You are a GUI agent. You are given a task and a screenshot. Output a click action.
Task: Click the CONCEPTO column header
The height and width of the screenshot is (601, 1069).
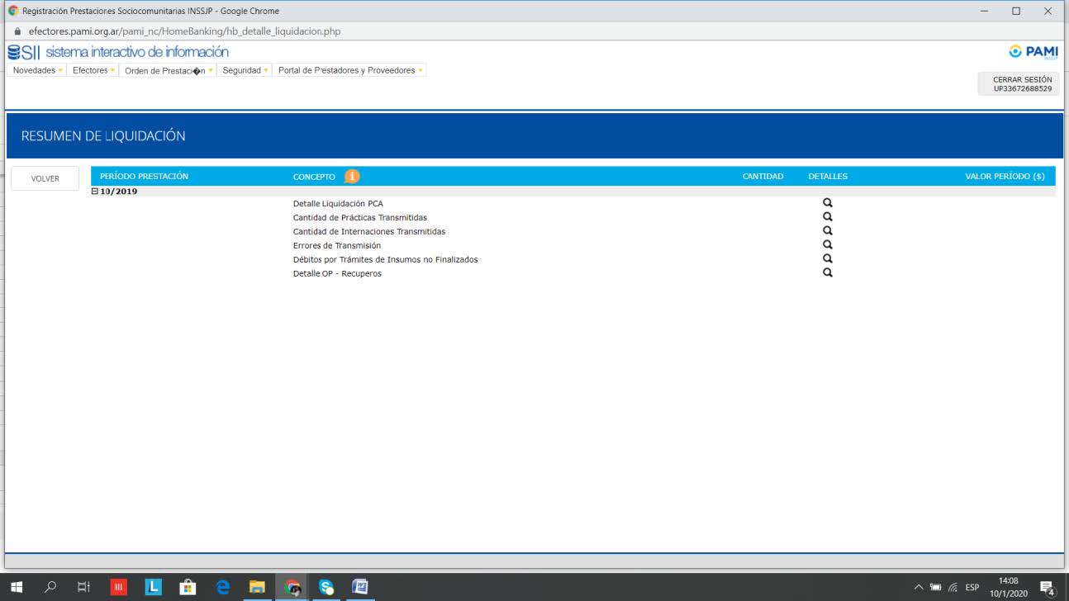click(x=314, y=177)
